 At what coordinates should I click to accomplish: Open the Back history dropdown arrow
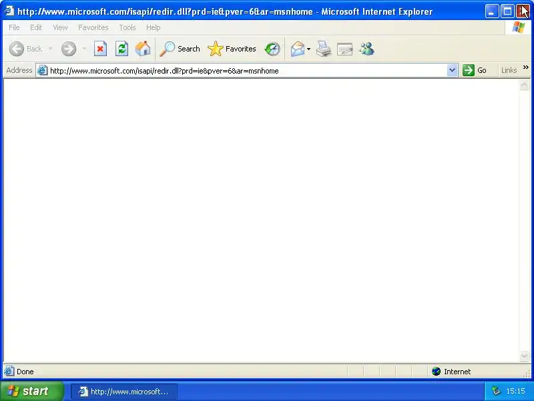tap(51, 49)
